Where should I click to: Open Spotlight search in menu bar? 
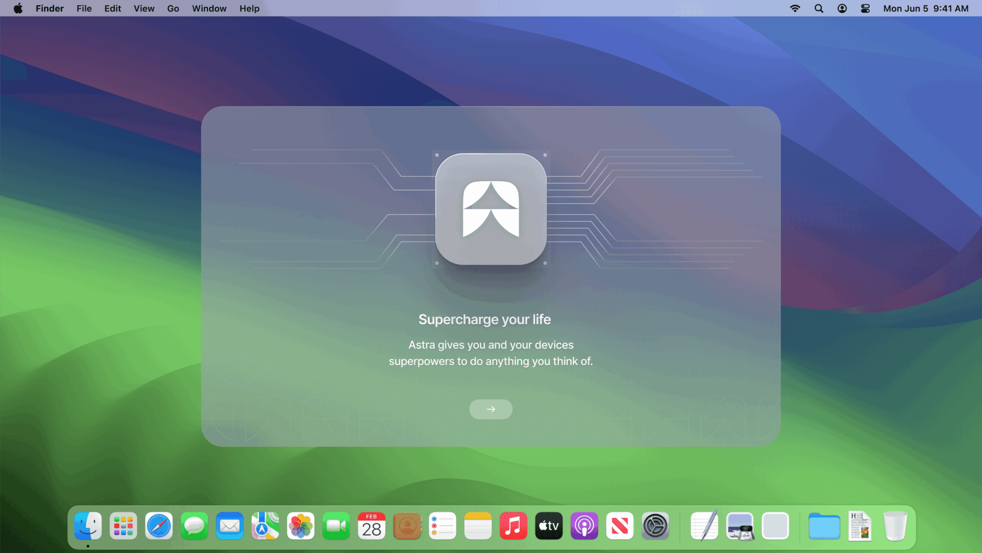pos(819,8)
